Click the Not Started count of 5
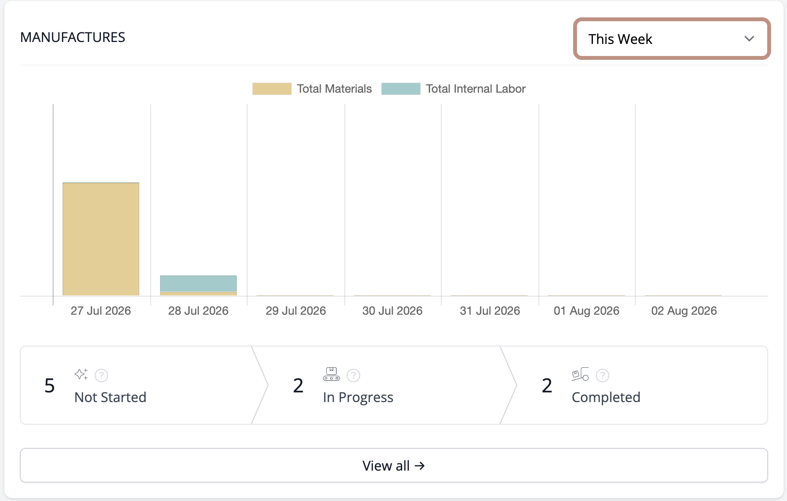The width and height of the screenshot is (787, 501). pyautogui.click(x=49, y=386)
